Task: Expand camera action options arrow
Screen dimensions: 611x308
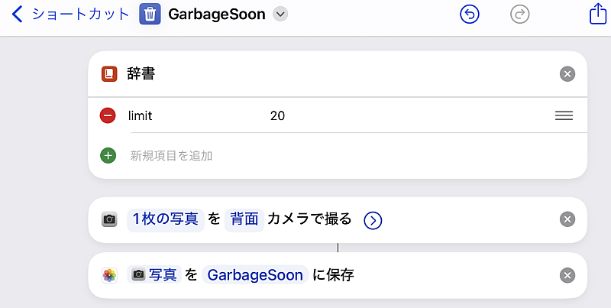Action: [373, 221]
